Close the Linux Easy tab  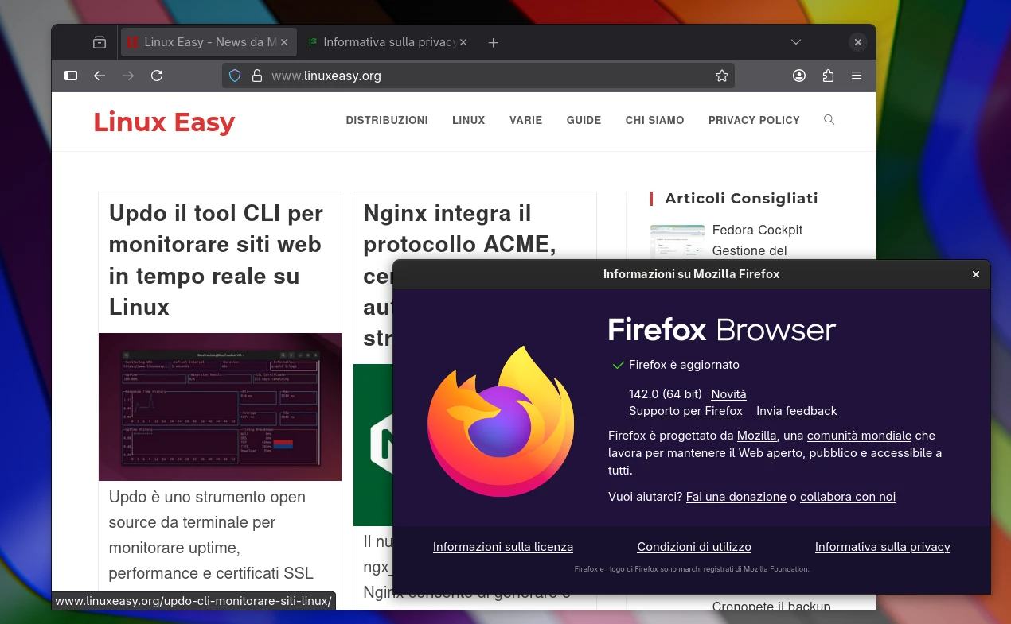pos(285,42)
